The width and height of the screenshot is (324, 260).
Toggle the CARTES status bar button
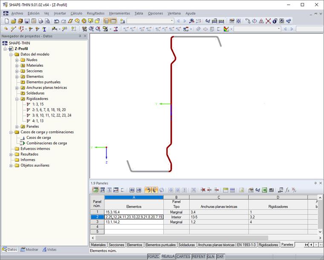[183, 257]
